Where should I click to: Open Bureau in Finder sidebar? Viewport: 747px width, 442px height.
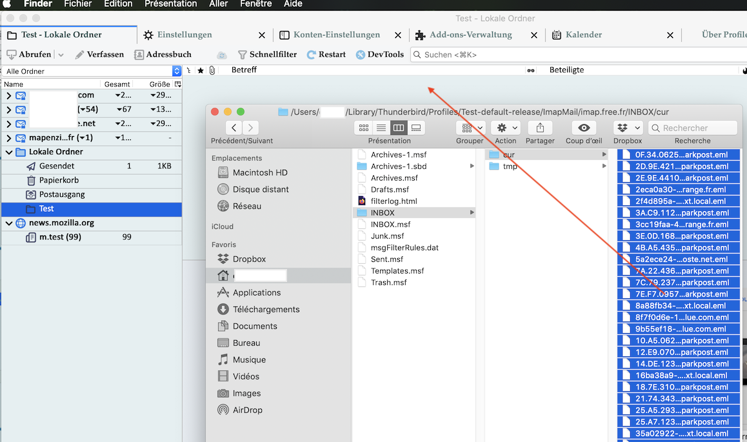point(246,343)
